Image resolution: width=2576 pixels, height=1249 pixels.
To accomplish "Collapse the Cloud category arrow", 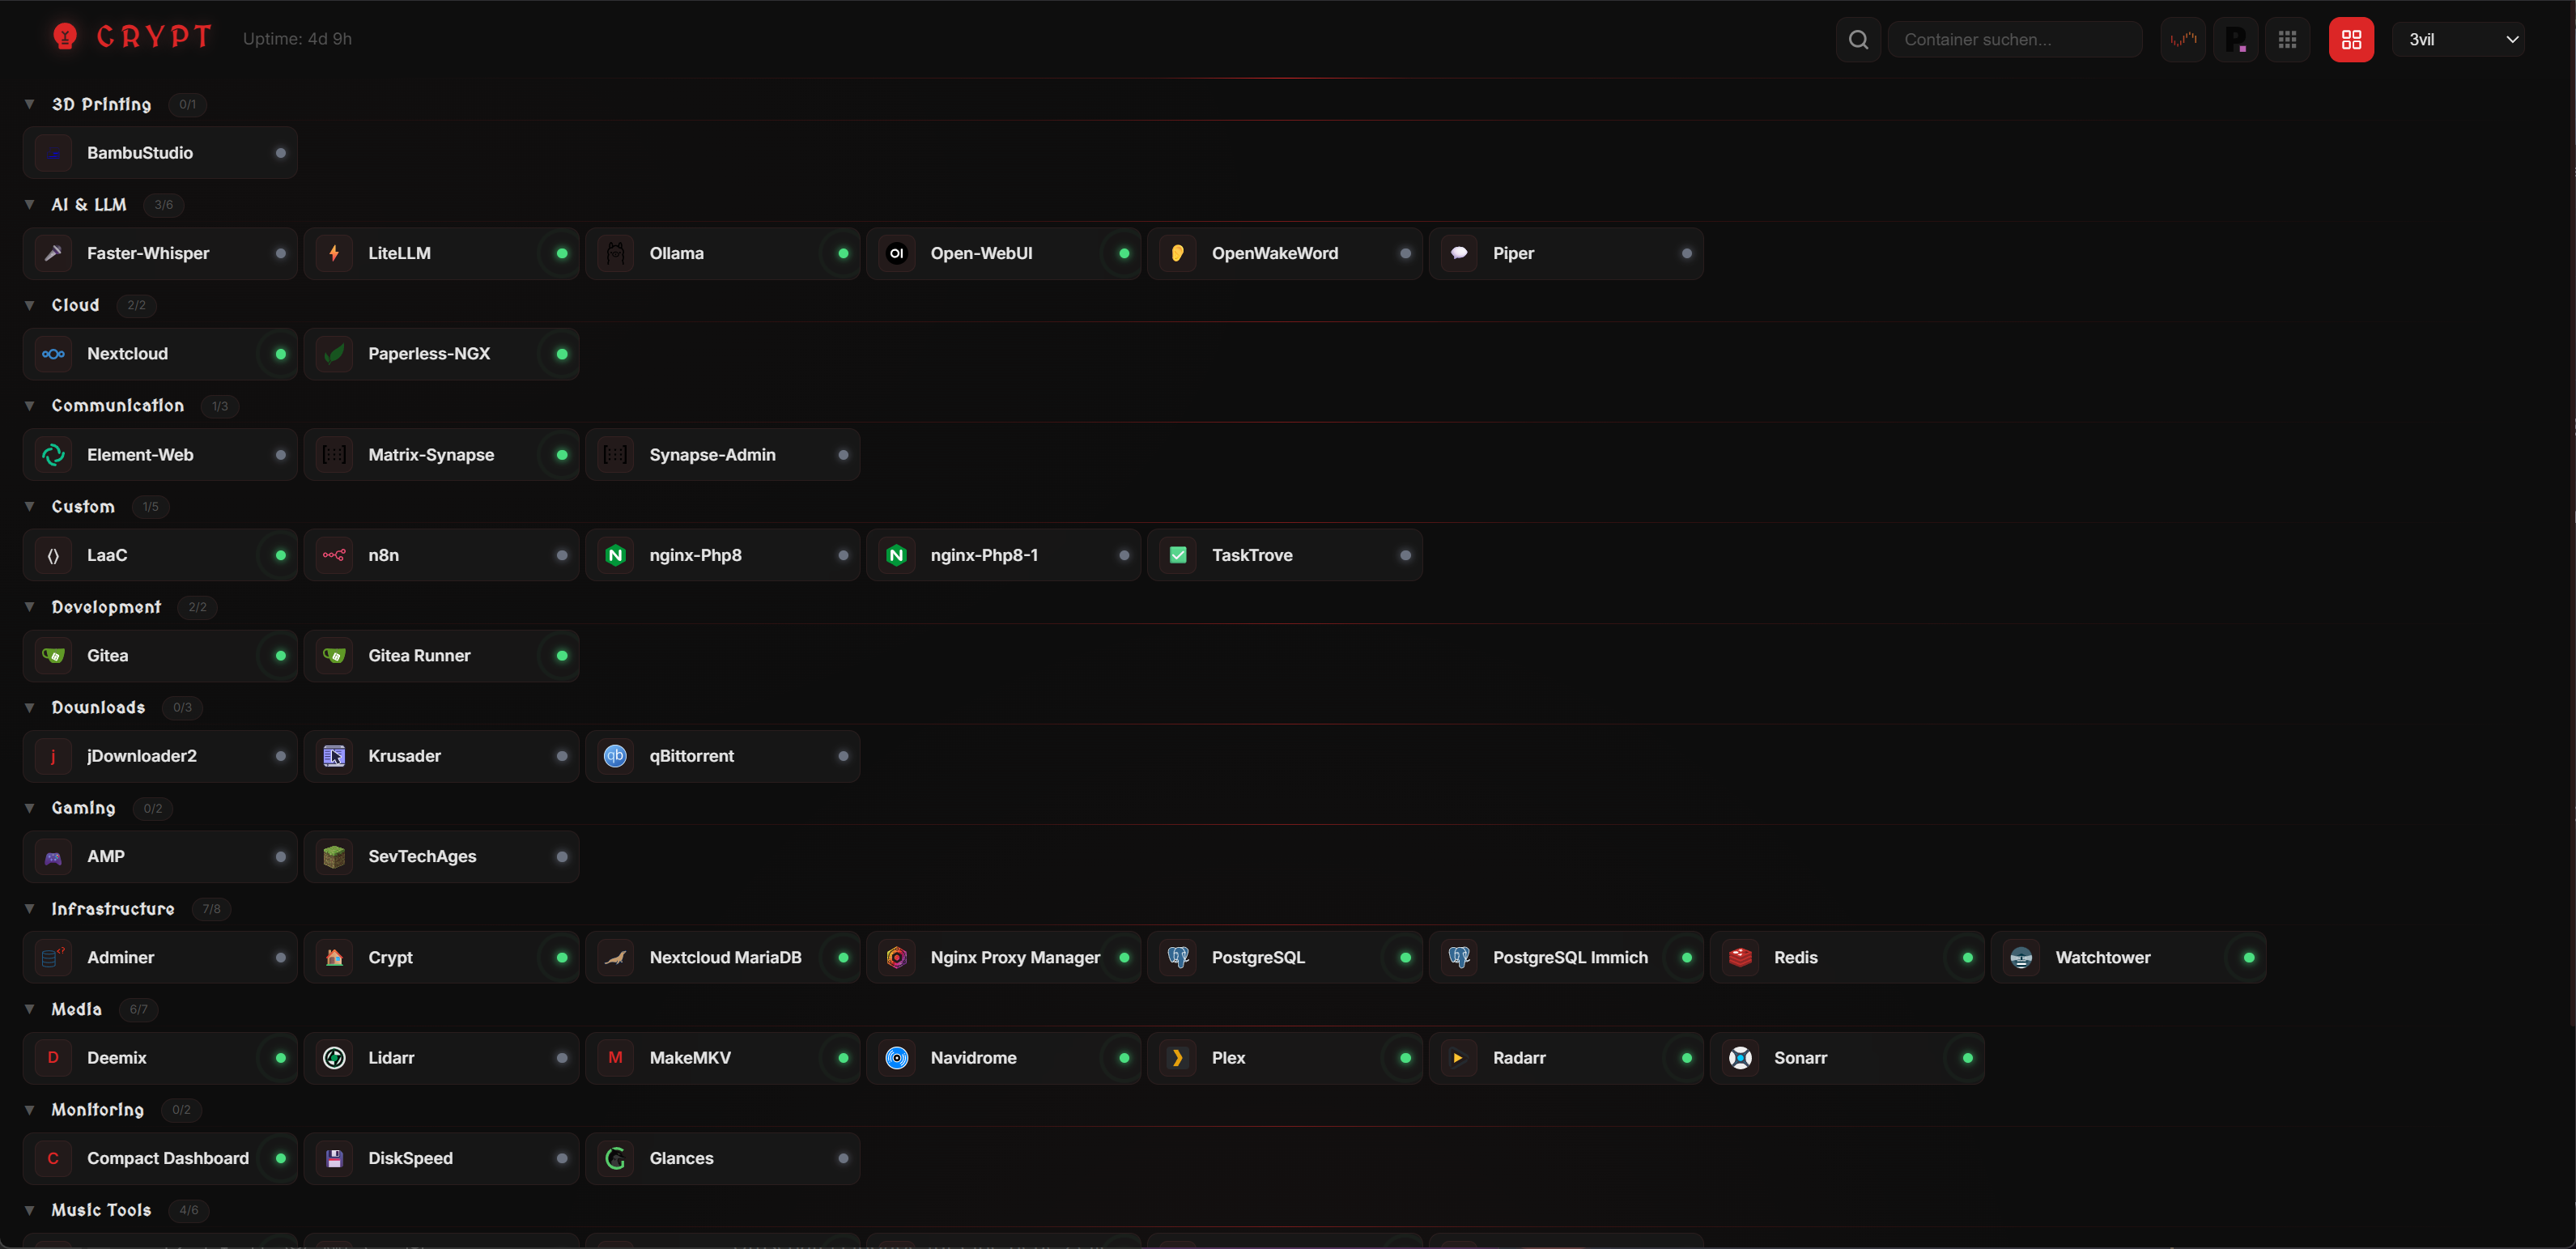I will (30, 305).
